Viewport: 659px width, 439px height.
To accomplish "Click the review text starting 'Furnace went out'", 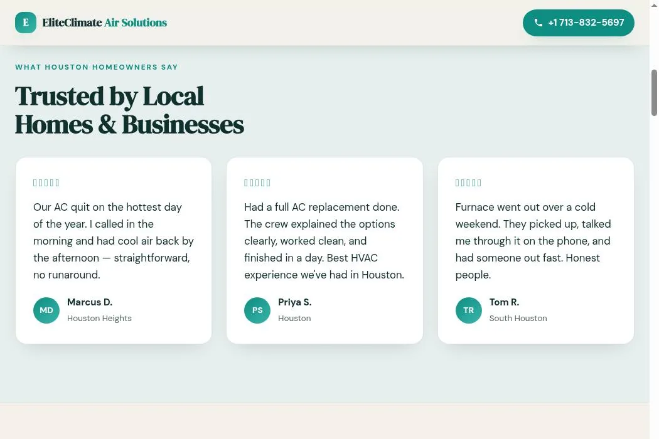I will [x=533, y=241].
